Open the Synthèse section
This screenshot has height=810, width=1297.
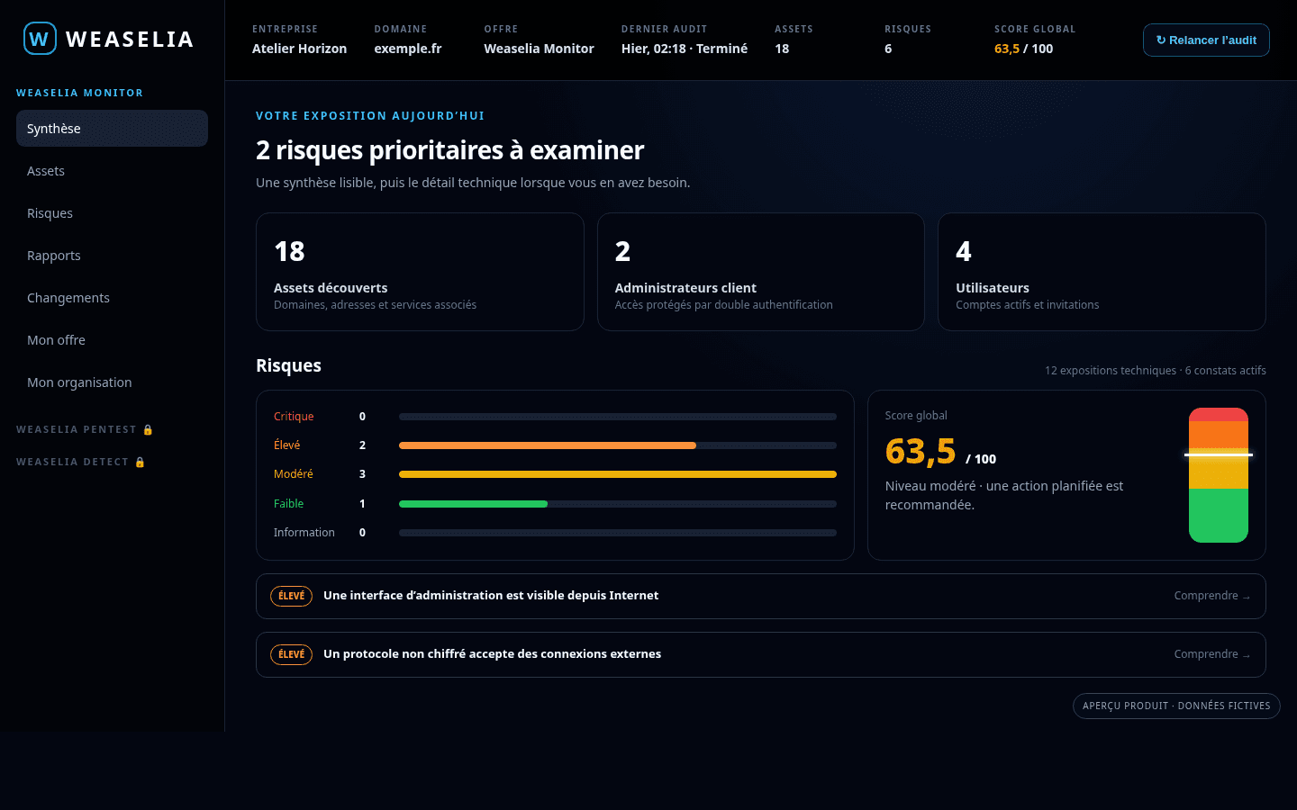[112, 129]
